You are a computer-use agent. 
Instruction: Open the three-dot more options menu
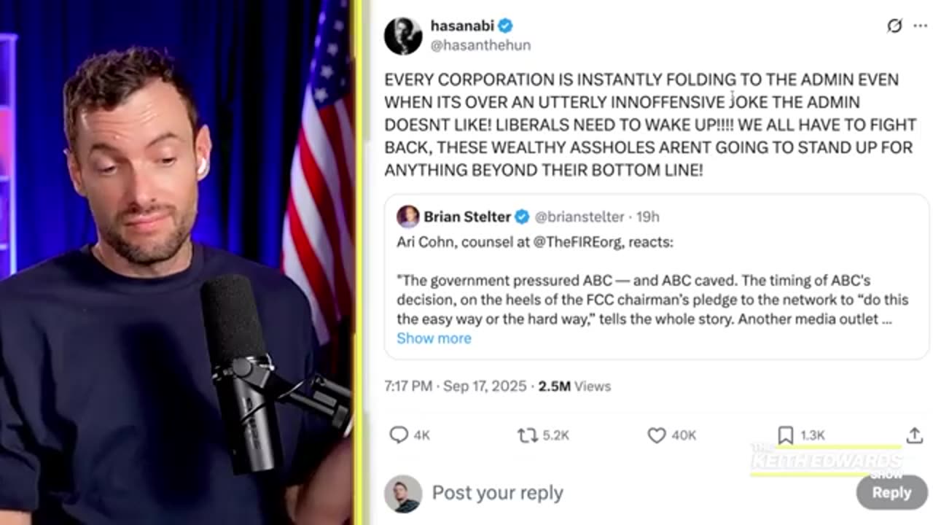tap(920, 26)
